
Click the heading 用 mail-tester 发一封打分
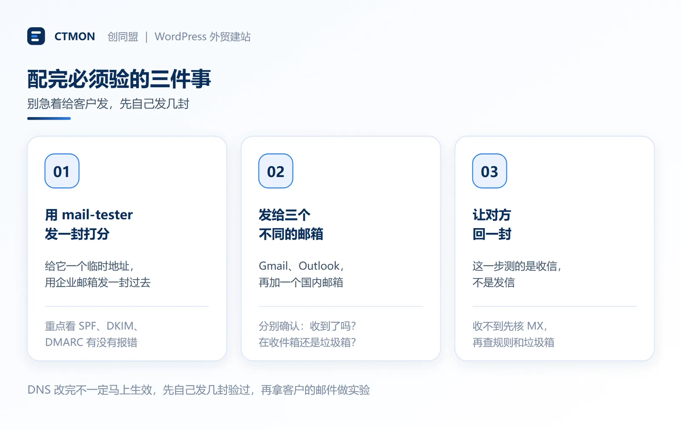point(89,224)
